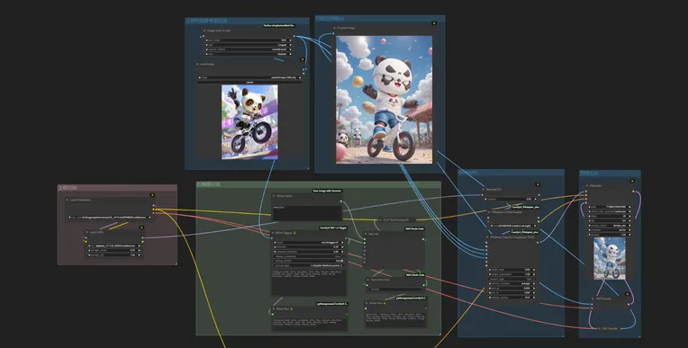Open the sampler_name dropdown in KSampler
Screen dimensions: 688x348
pos(610,226)
